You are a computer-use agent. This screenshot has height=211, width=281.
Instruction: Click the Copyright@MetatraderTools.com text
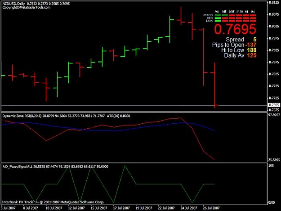click(27, 7)
